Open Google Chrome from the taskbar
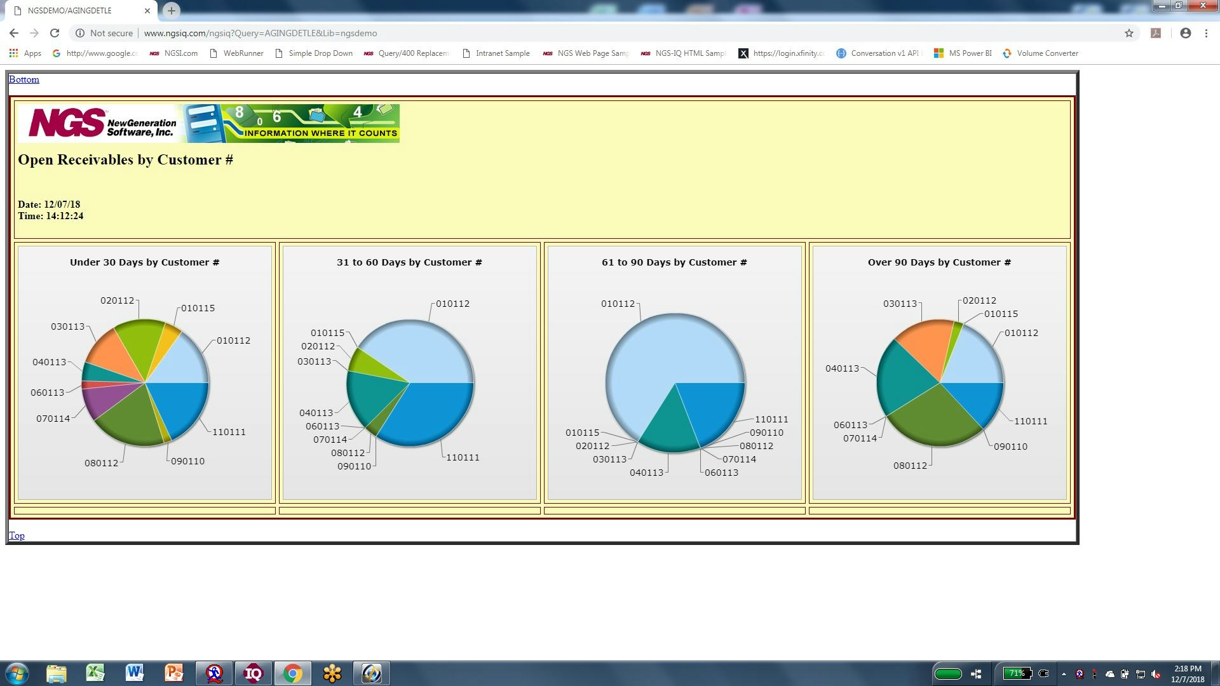This screenshot has height=686, width=1220. [294, 674]
